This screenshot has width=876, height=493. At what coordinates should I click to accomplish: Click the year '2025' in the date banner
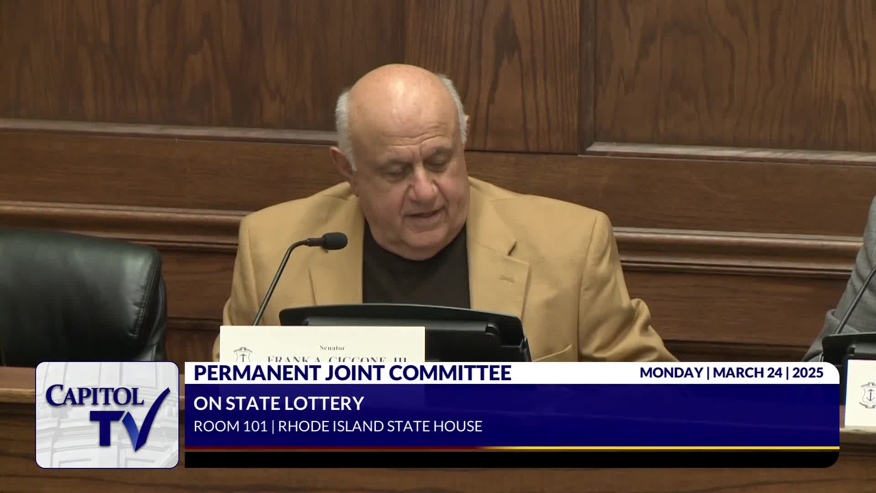pyautogui.click(x=808, y=373)
